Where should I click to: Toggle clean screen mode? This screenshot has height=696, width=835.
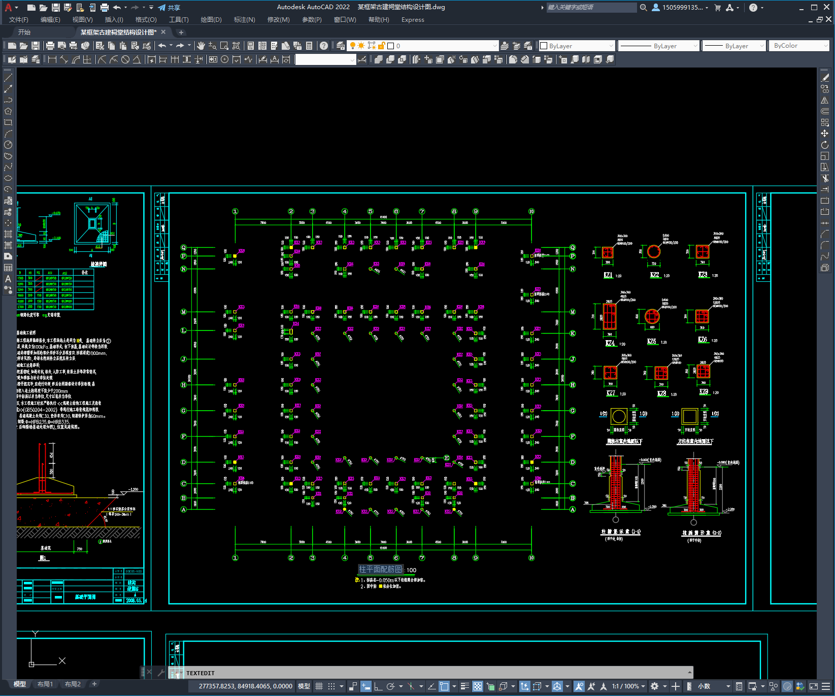click(x=814, y=686)
